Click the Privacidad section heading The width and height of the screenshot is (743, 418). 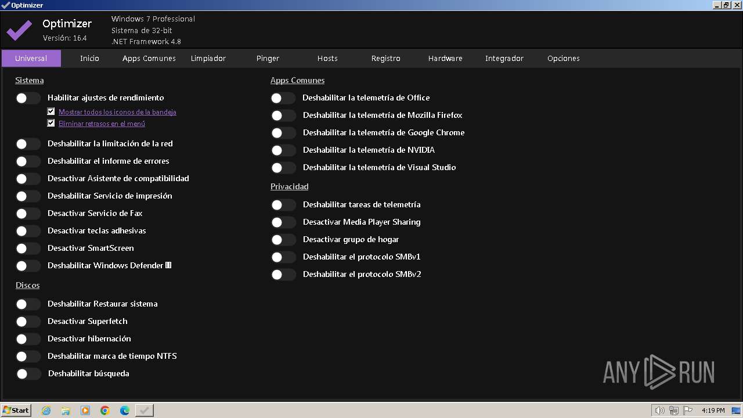(289, 186)
